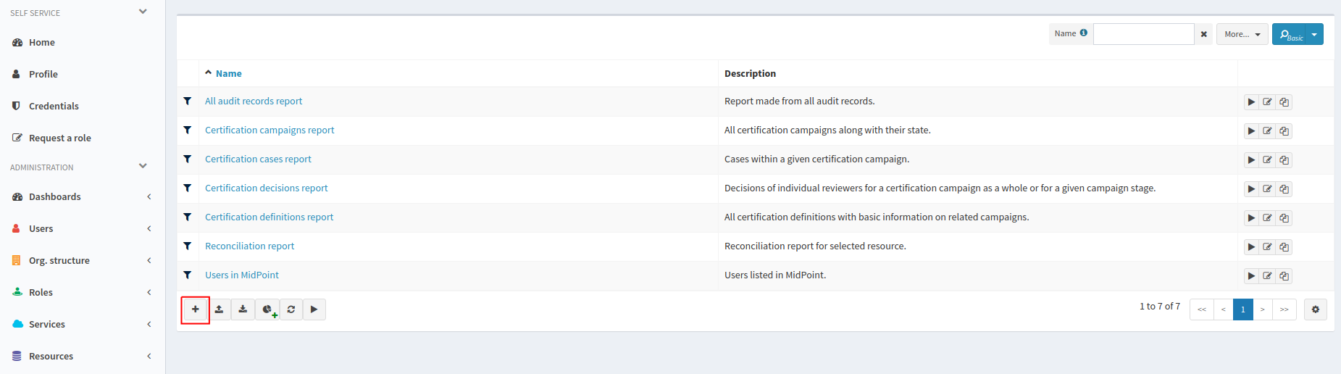1341x374 pixels.
Task: Run the Certification cases report
Action: coord(1251,160)
